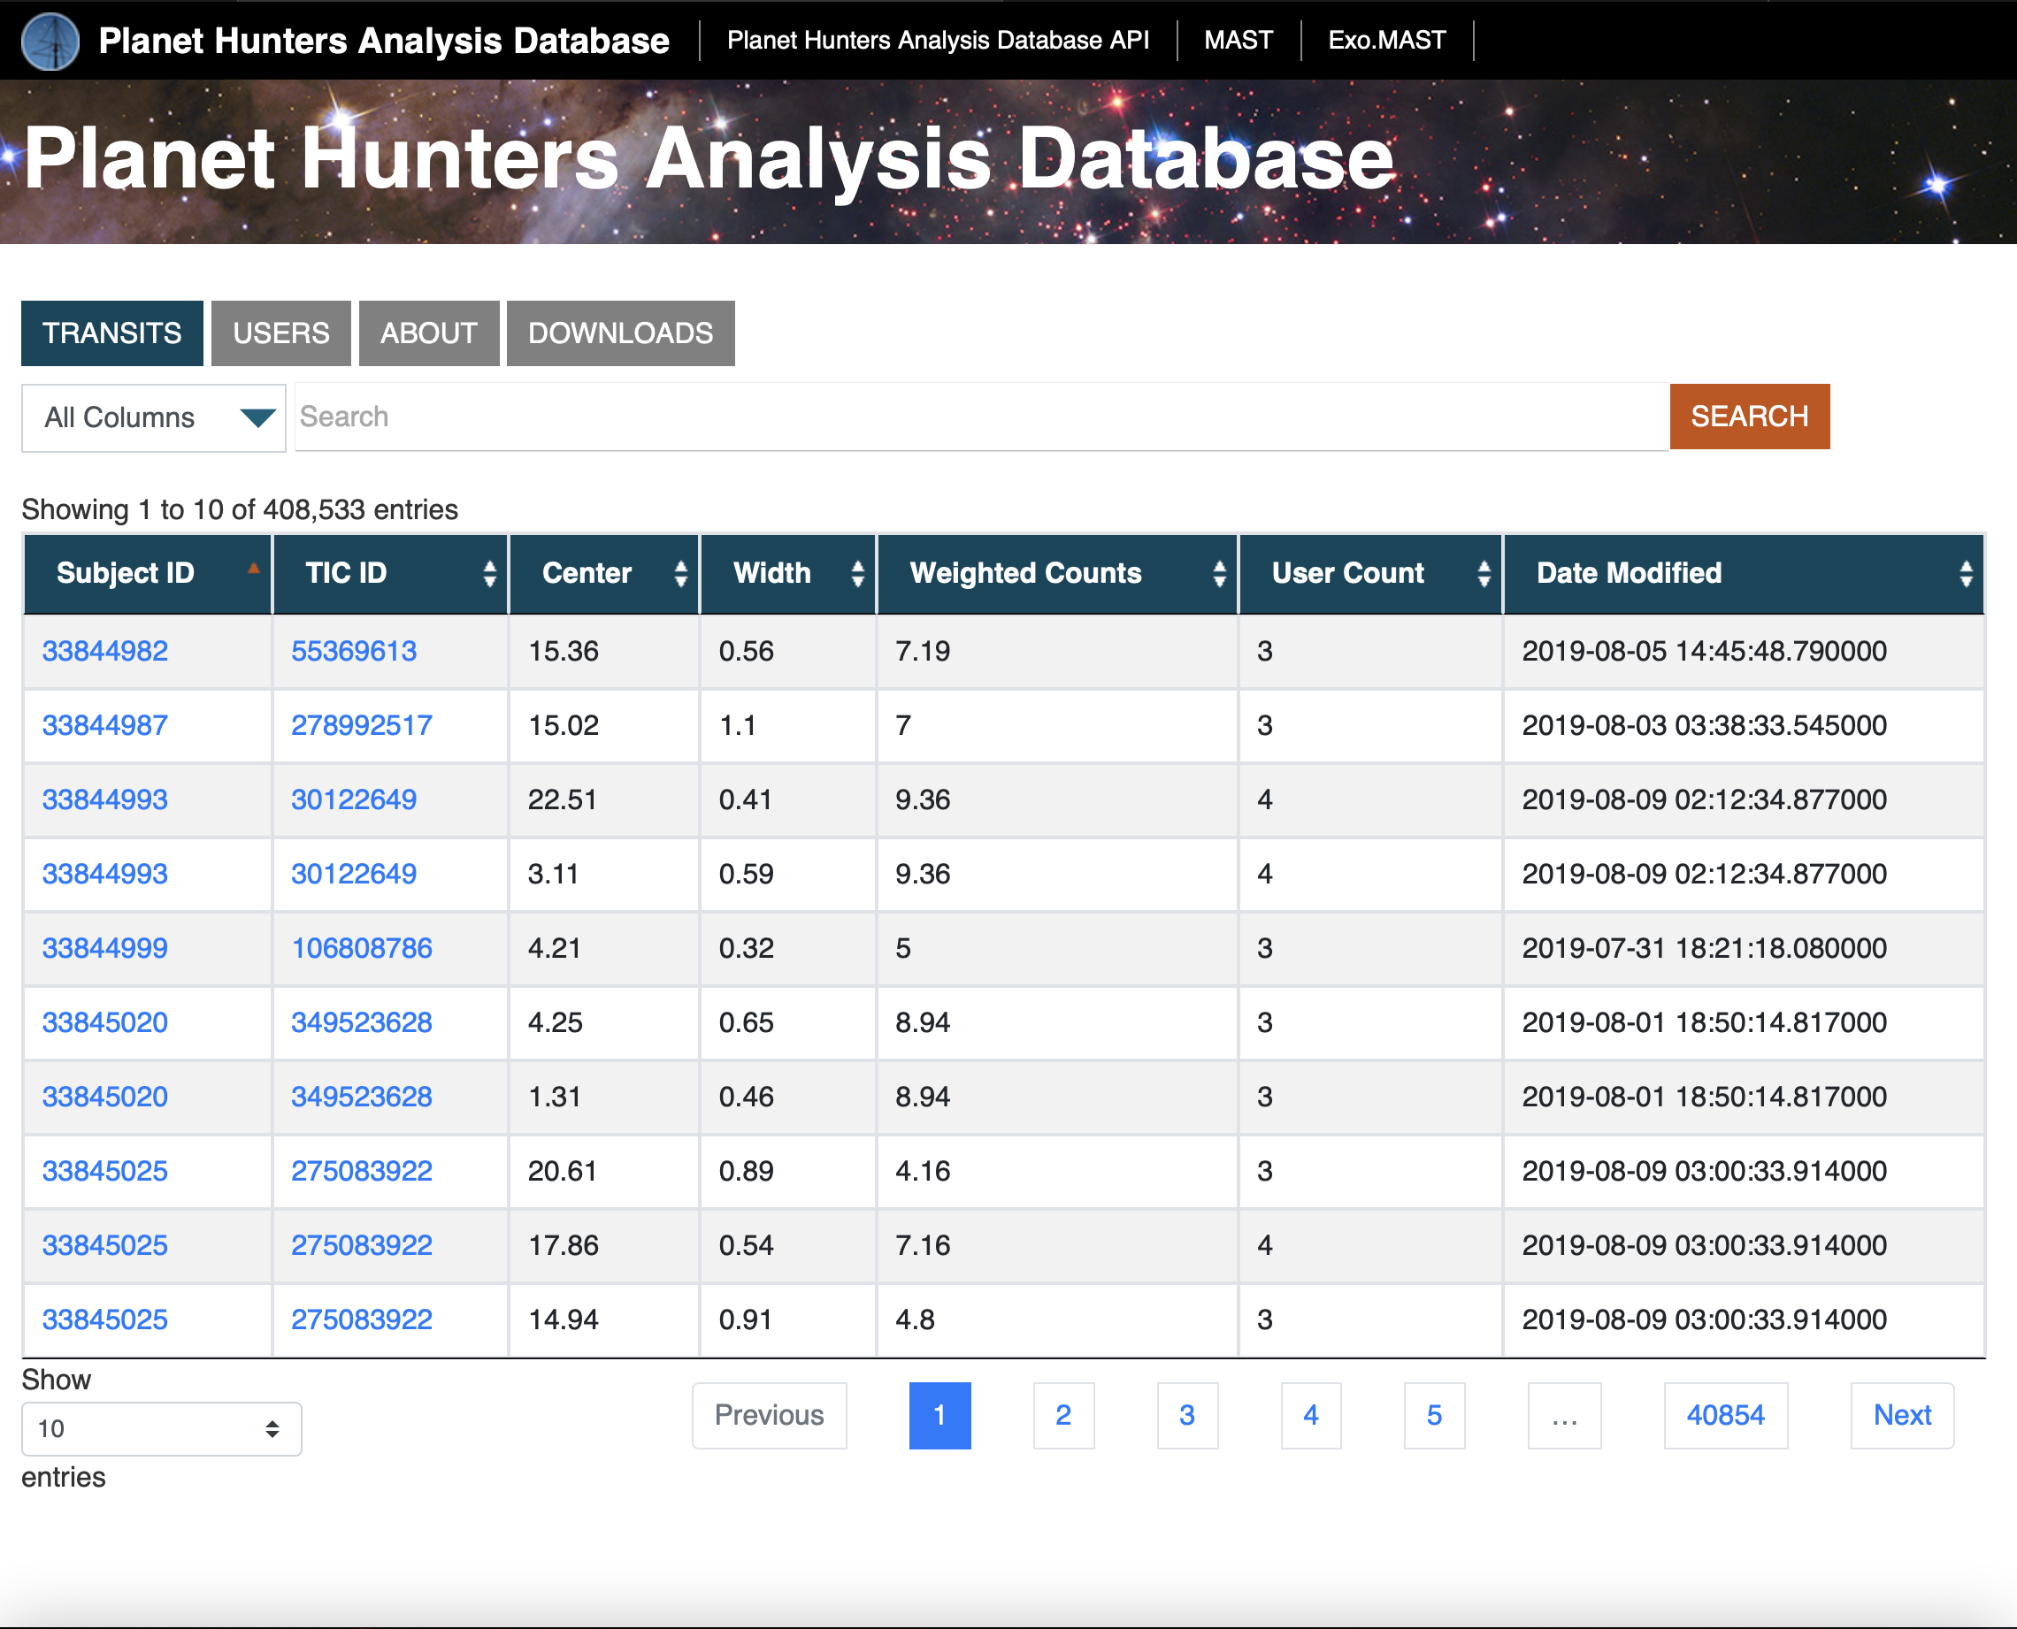
Task: Click Subject ID column header
Action: click(148, 573)
